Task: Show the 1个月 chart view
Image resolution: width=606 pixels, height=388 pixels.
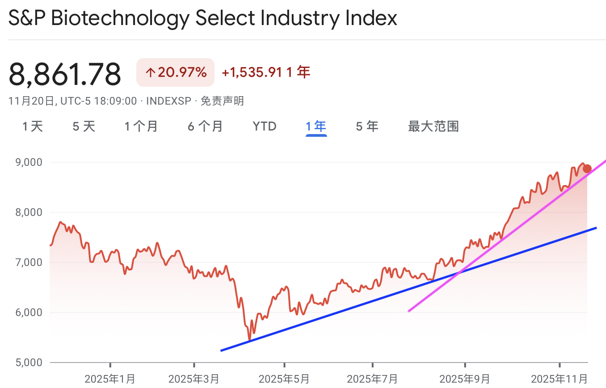Action: [141, 127]
